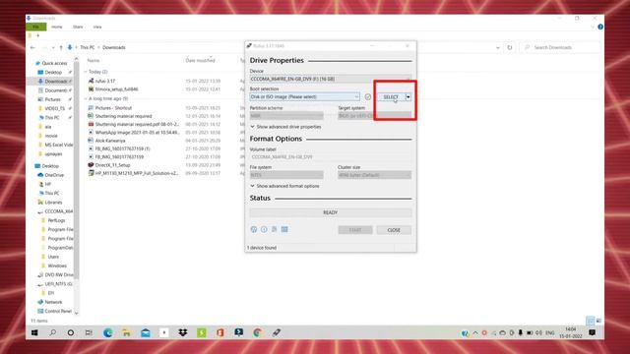
Task: Open Explorer help question mark icon
Action: click(x=600, y=27)
